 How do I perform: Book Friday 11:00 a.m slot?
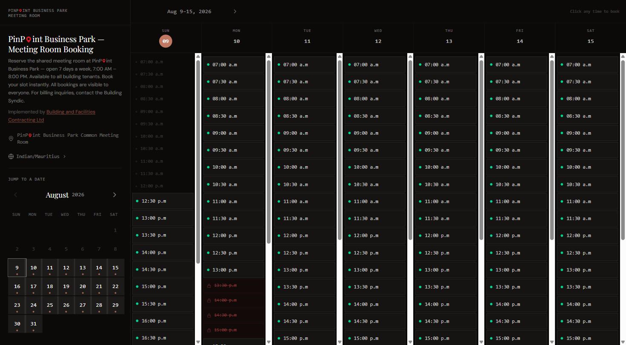517,201
